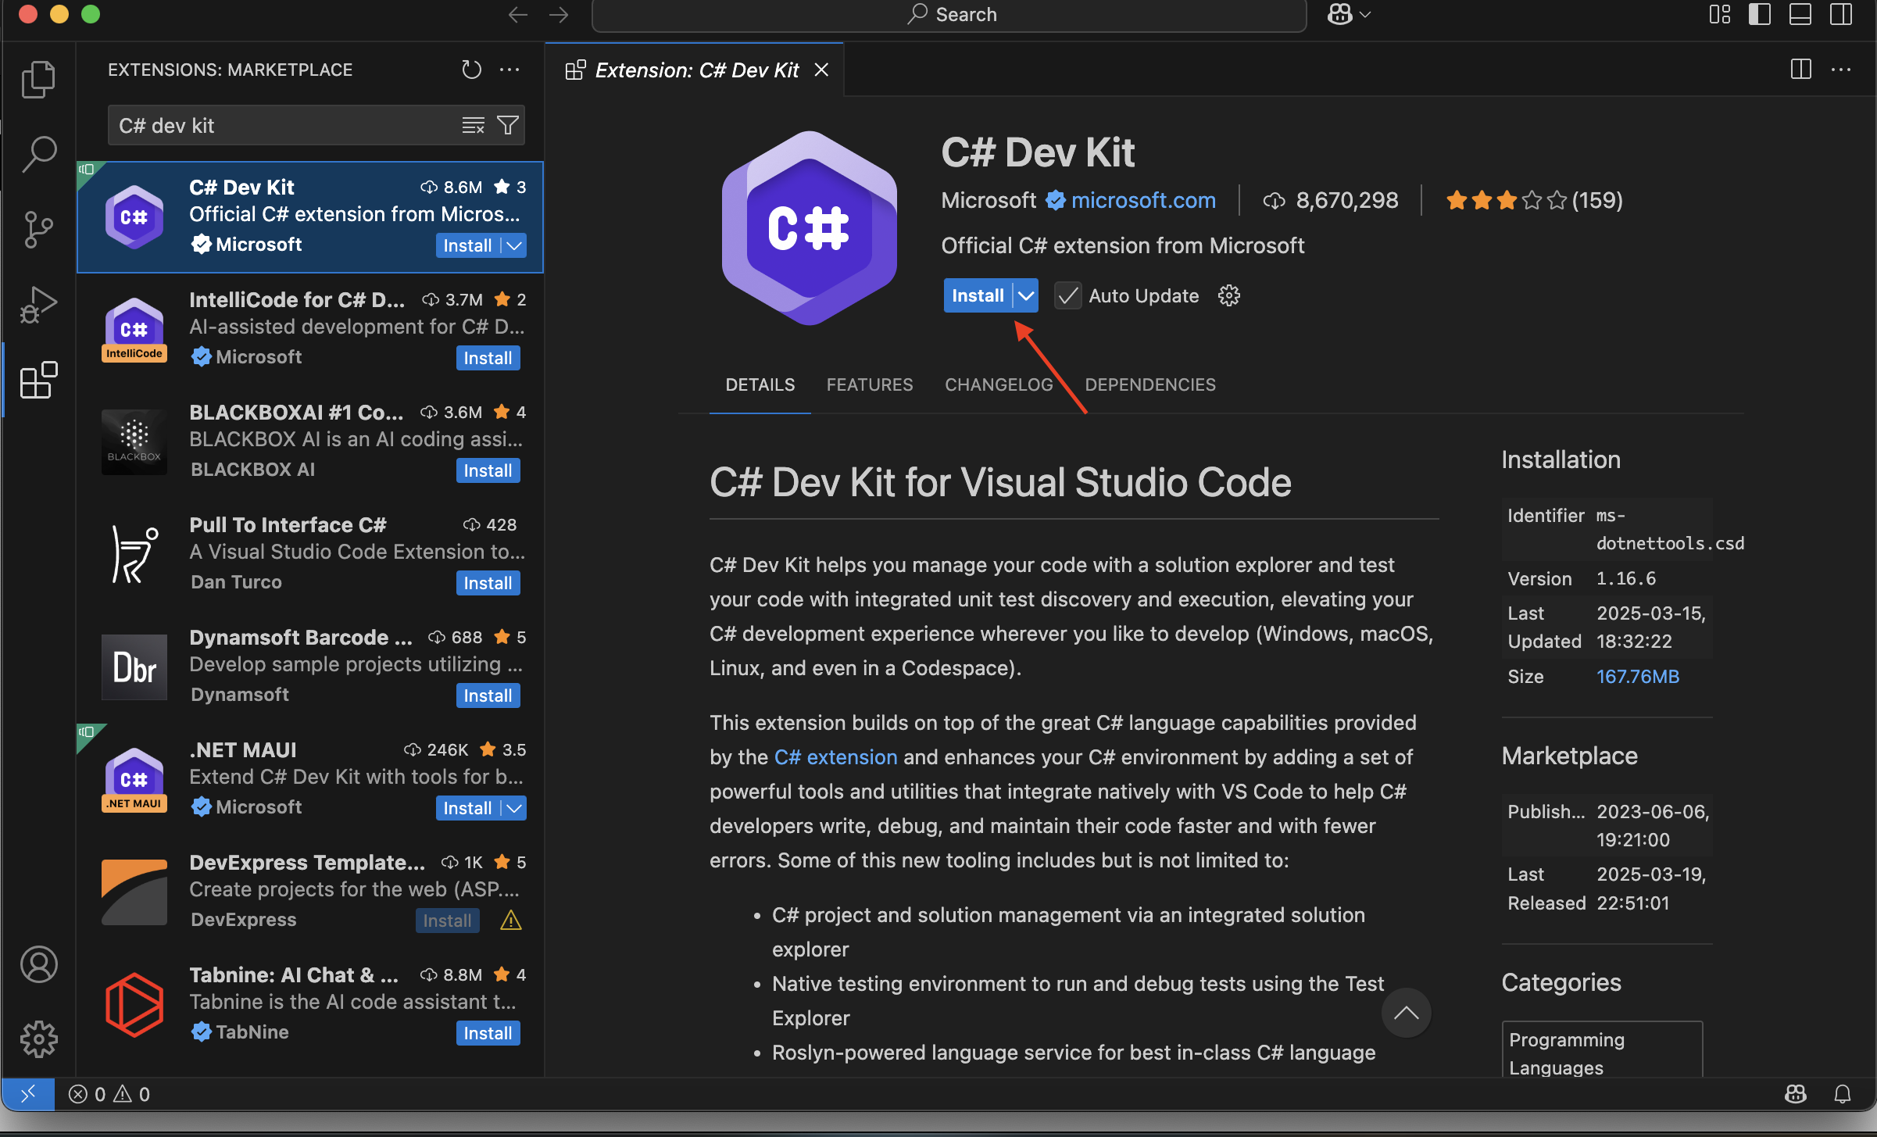
Task: Open the extensions filter funnel
Action: pyautogui.click(x=508, y=125)
